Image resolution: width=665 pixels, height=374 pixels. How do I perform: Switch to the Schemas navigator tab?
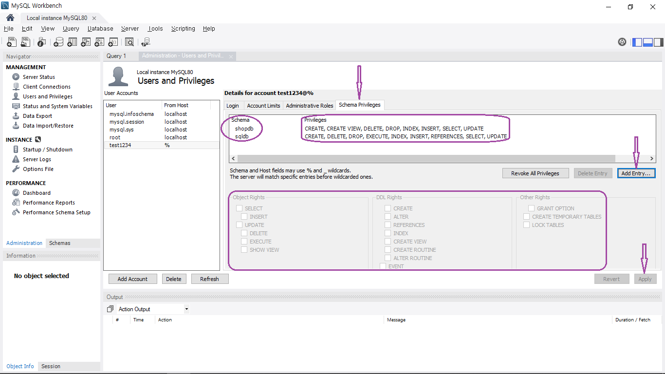tap(60, 243)
